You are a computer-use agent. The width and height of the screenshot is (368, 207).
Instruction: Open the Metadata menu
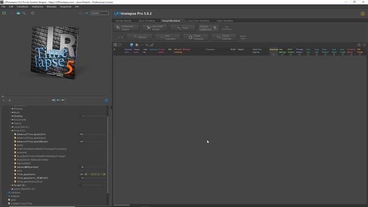[x=51, y=6]
